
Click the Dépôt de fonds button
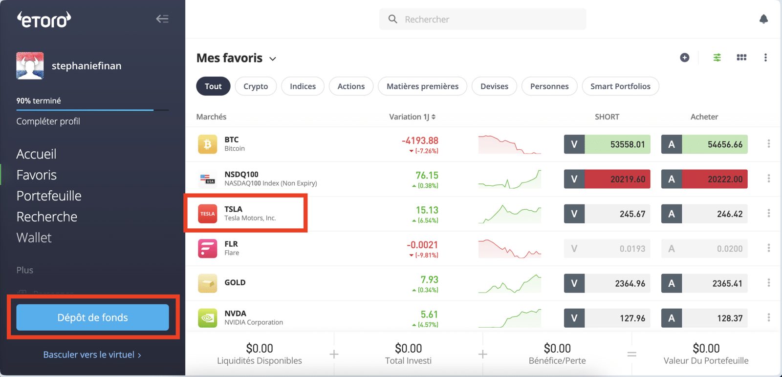click(x=92, y=317)
